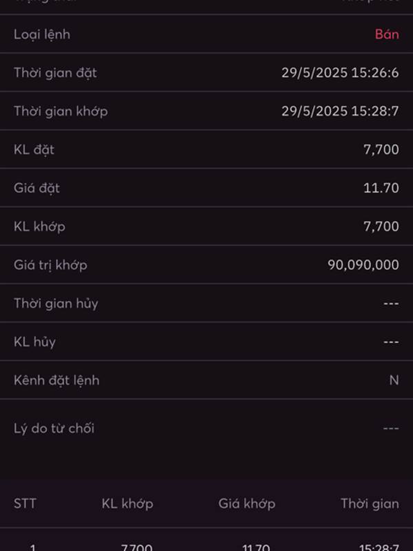Click the Thời gian column header
The height and width of the screenshot is (551, 413).
[370, 504]
